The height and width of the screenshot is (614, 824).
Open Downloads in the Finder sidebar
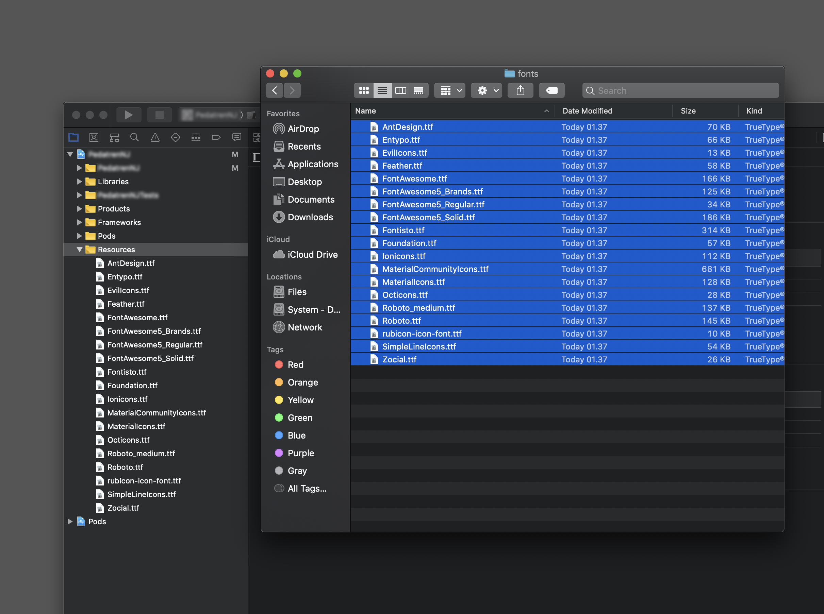click(x=310, y=217)
